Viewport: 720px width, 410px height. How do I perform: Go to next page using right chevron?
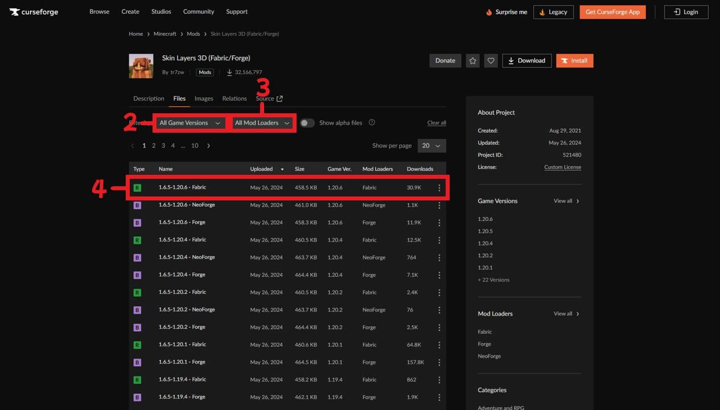[208, 146]
